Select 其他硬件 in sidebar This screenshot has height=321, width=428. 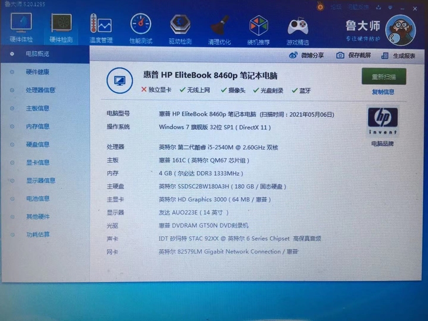[38, 217]
